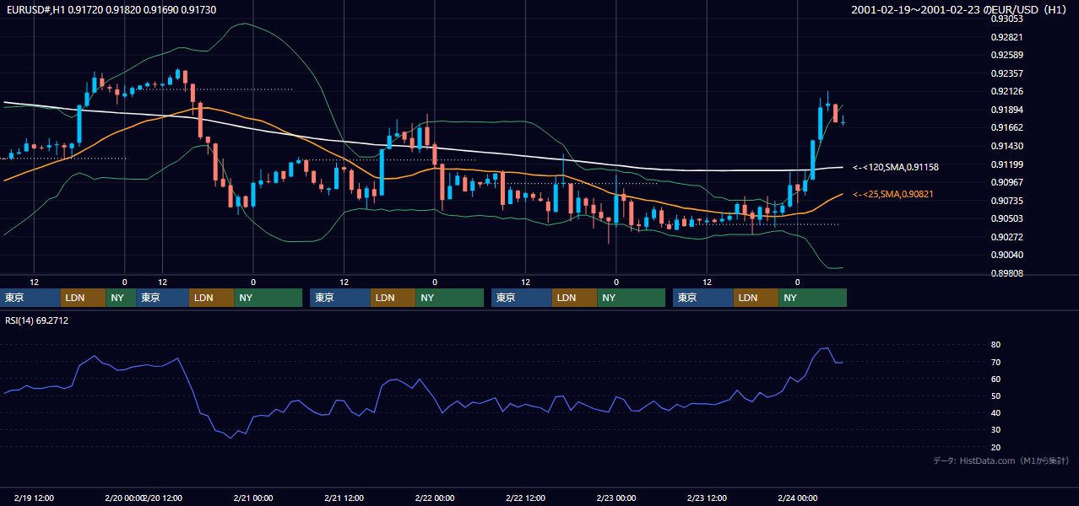This screenshot has height=506, width=1079.
Task: Click RSI scale value 30
Action: pyautogui.click(x=996, y=430)
